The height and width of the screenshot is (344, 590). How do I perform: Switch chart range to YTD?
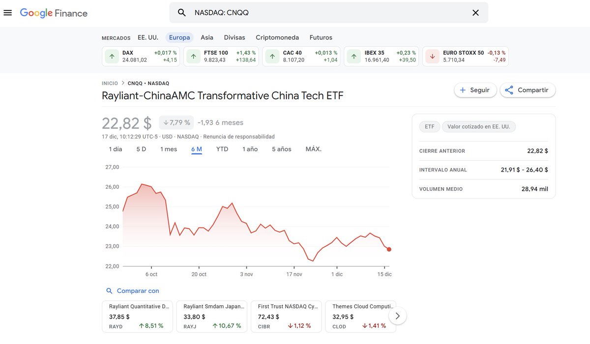pos(222,149)
